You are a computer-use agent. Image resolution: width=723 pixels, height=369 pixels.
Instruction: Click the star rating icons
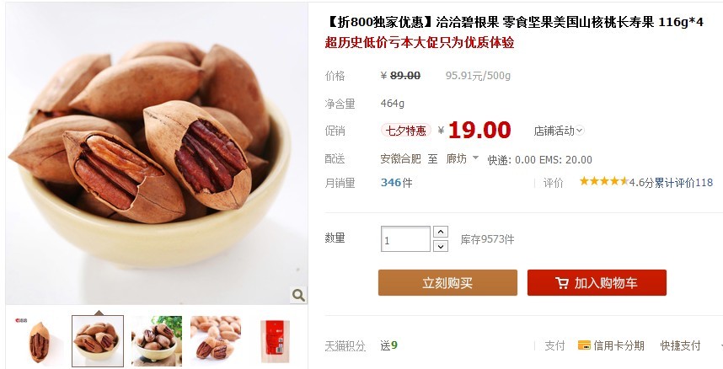pos(603,181)
